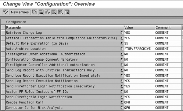This screenshot has height=111, width=183.
Task: Select row marker for Remote Function Call
Action: 3,103
